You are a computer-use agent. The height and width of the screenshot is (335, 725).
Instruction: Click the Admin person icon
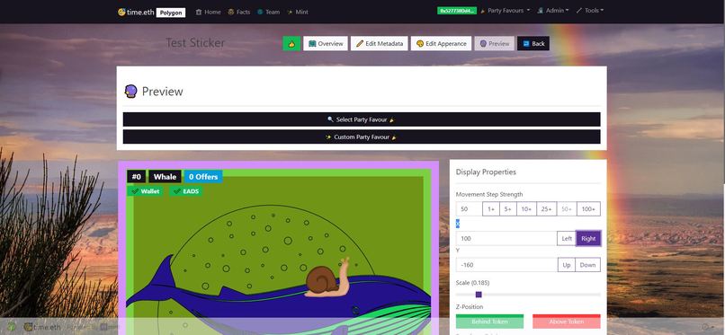tap(540, 11)
